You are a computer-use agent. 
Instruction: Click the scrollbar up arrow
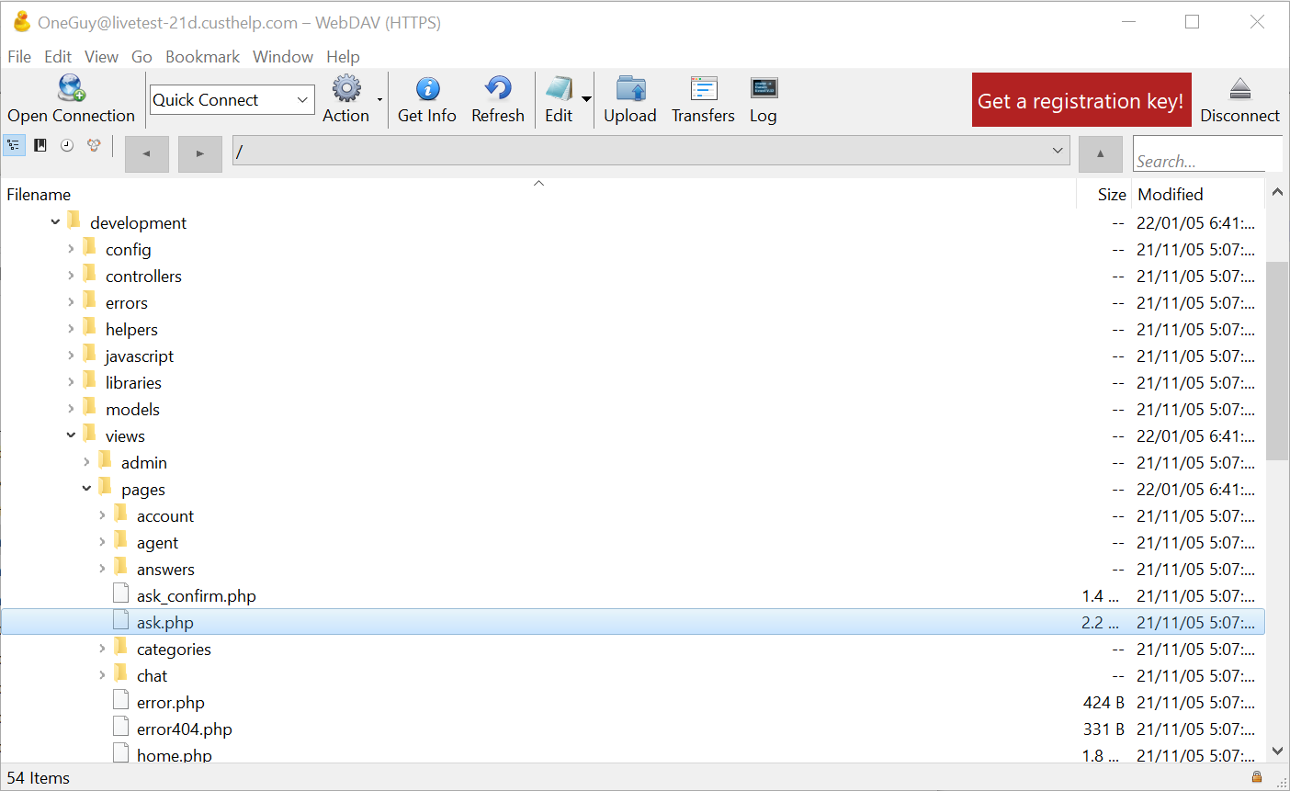coord(1277,192)
